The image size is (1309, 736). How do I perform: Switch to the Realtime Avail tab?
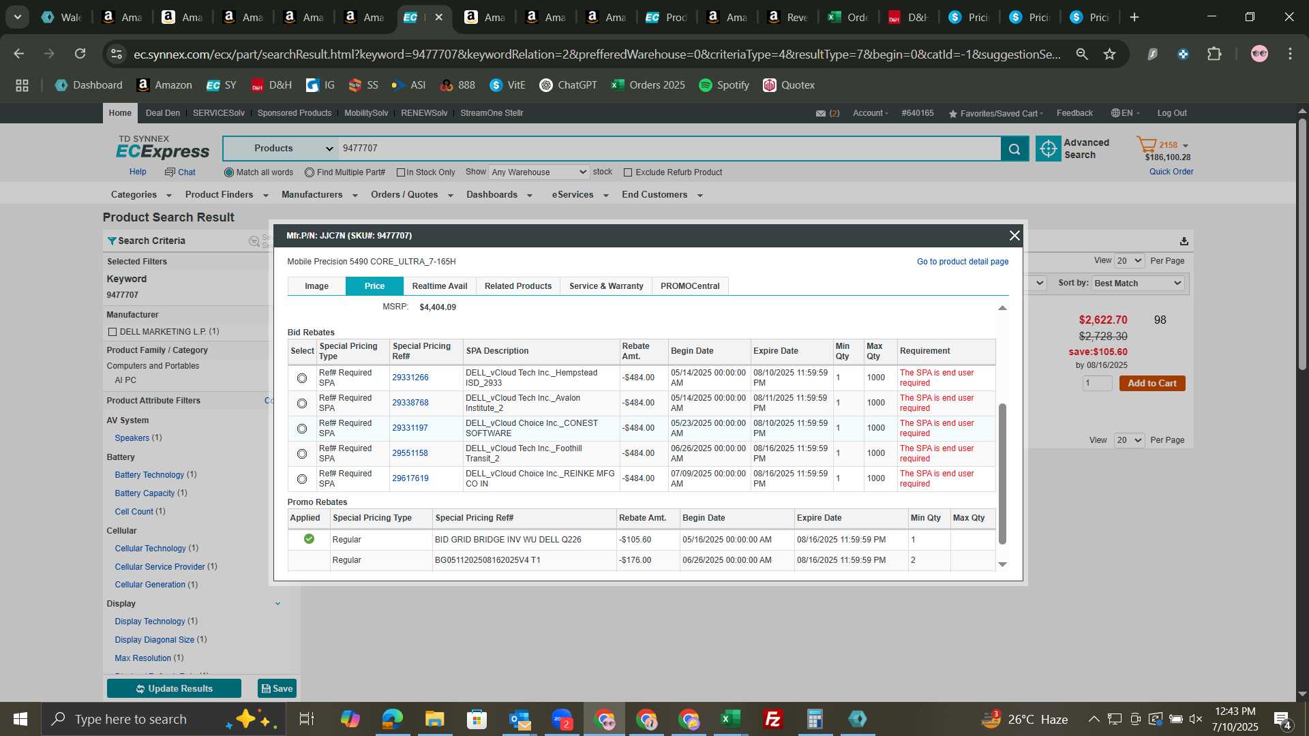coord(440,286)
